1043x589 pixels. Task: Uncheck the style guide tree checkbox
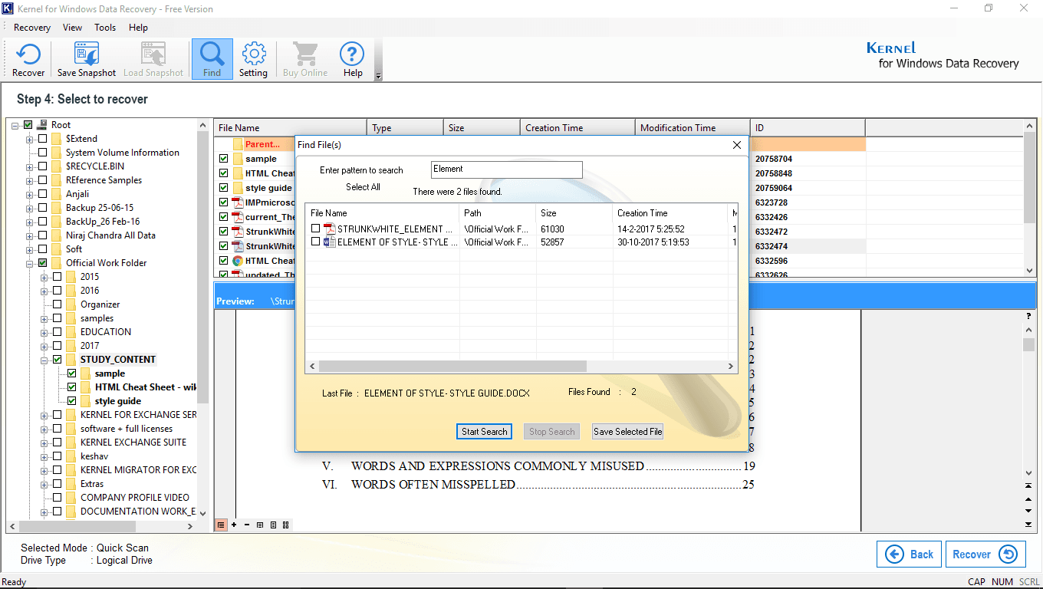72,401
